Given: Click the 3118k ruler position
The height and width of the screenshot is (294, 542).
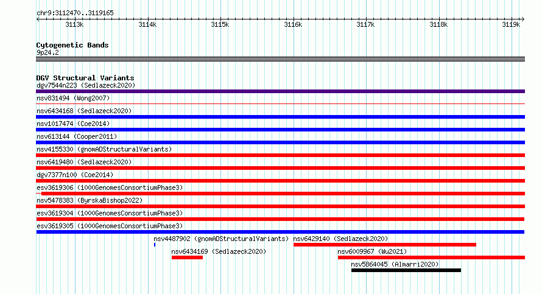Looking at the screenshot, I should click(x=438, y=24).
